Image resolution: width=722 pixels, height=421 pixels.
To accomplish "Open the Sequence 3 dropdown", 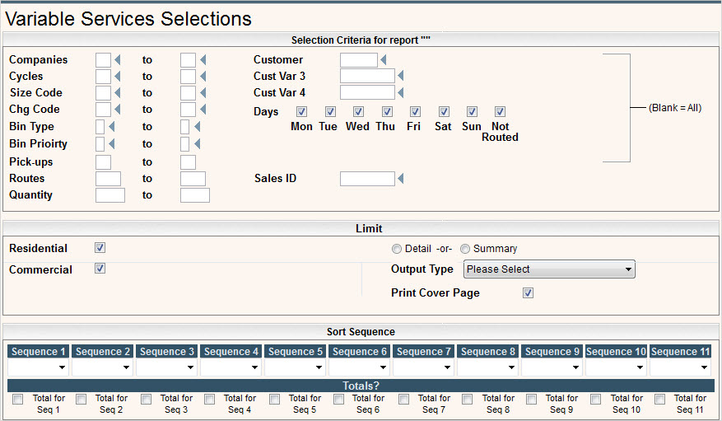I will (166, 367).
